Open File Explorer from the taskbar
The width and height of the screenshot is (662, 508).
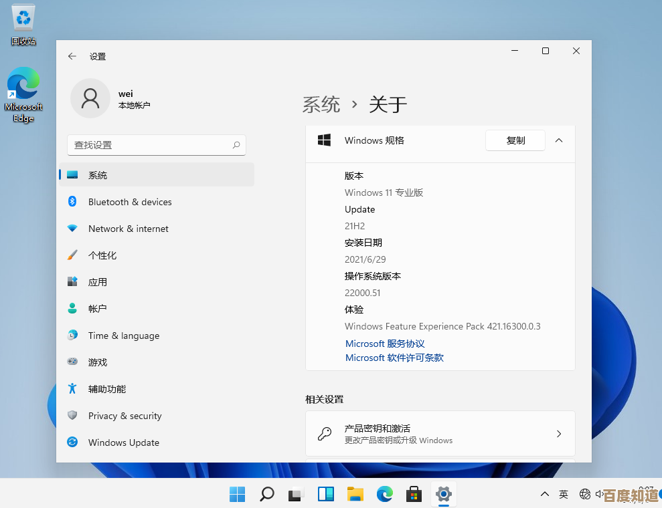[355, 494]
